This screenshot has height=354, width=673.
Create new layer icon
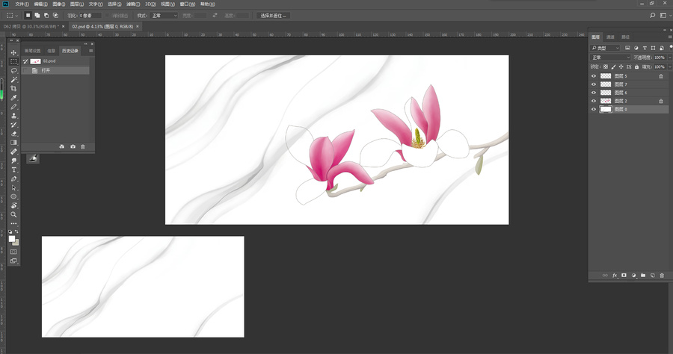click(652, 275)
